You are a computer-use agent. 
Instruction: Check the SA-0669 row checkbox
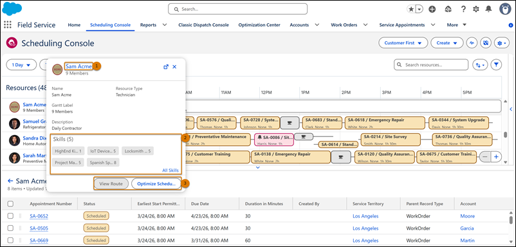coord(10,241)
